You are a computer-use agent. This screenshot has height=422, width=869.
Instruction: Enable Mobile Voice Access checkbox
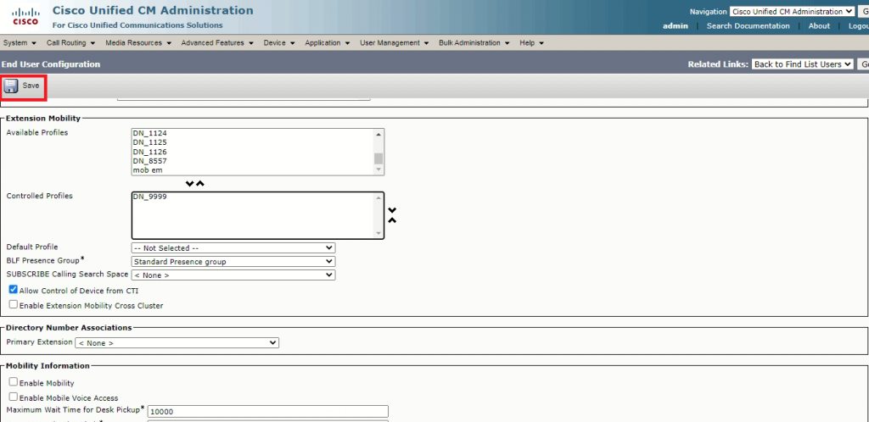[13, 397]
